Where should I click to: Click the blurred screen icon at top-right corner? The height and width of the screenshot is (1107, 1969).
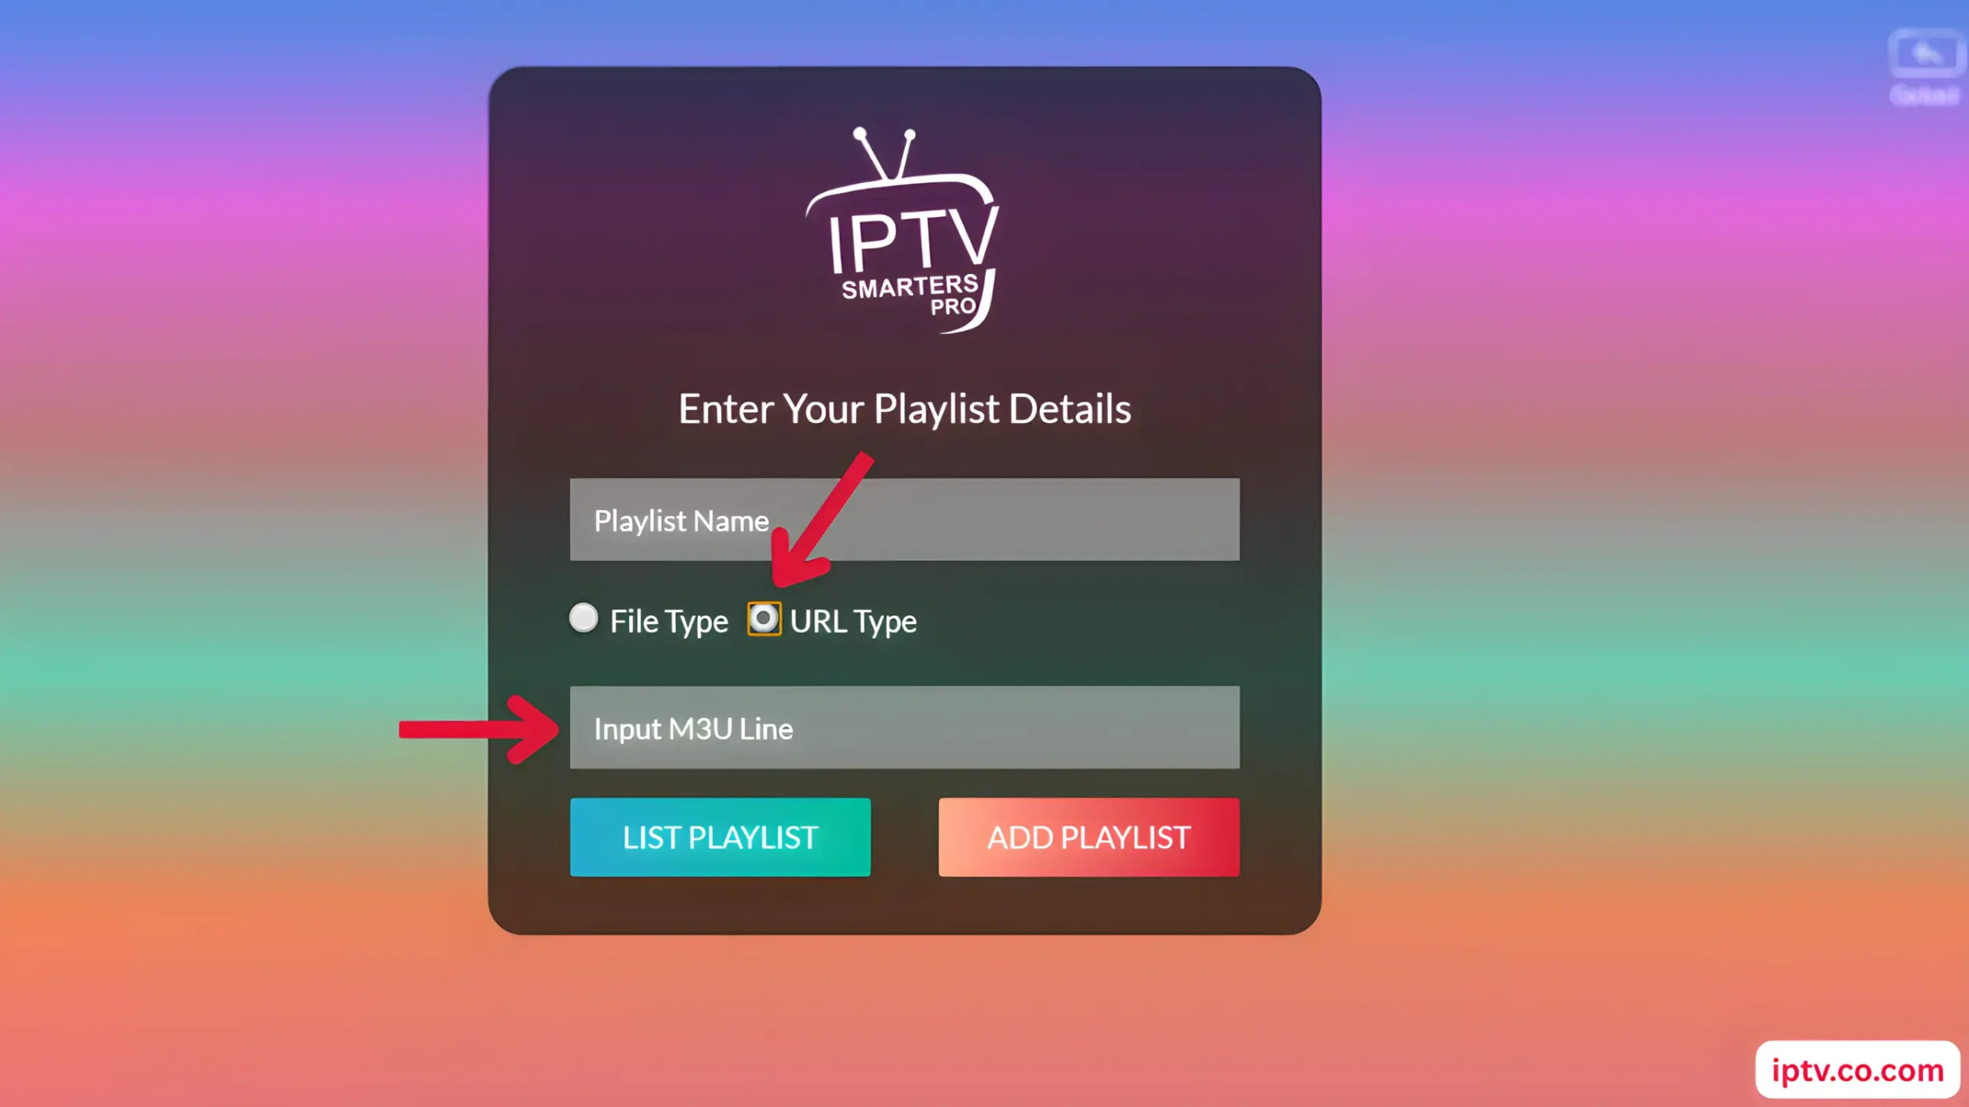pos(1926,54)
